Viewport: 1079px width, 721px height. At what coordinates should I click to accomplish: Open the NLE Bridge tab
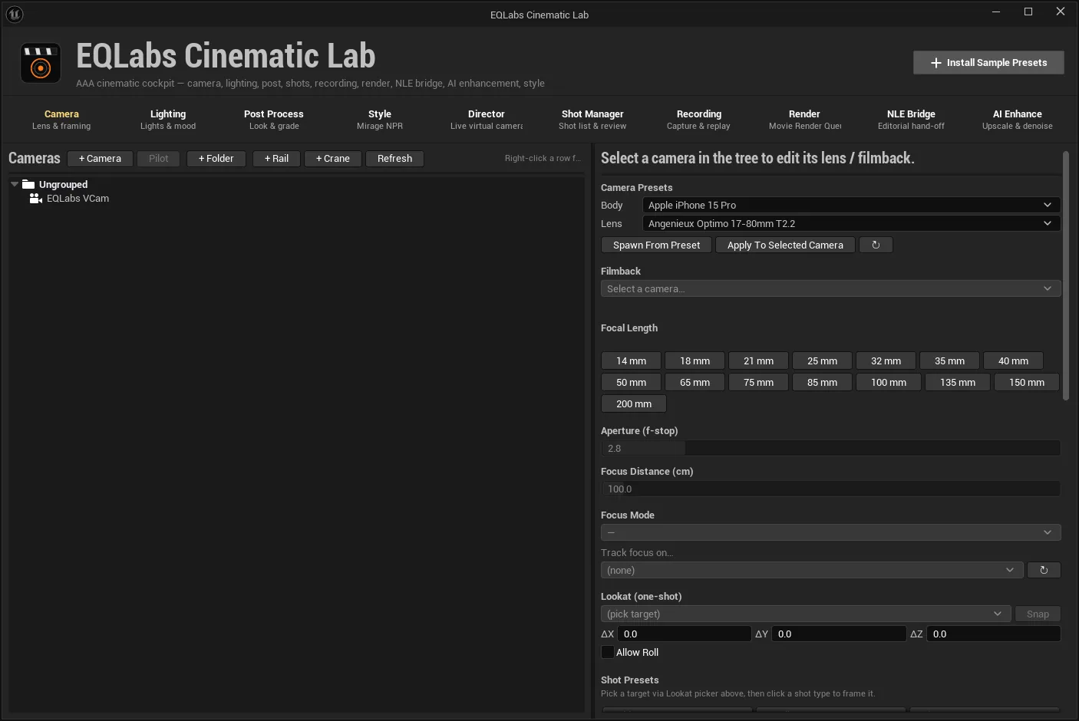click(911, 120)
